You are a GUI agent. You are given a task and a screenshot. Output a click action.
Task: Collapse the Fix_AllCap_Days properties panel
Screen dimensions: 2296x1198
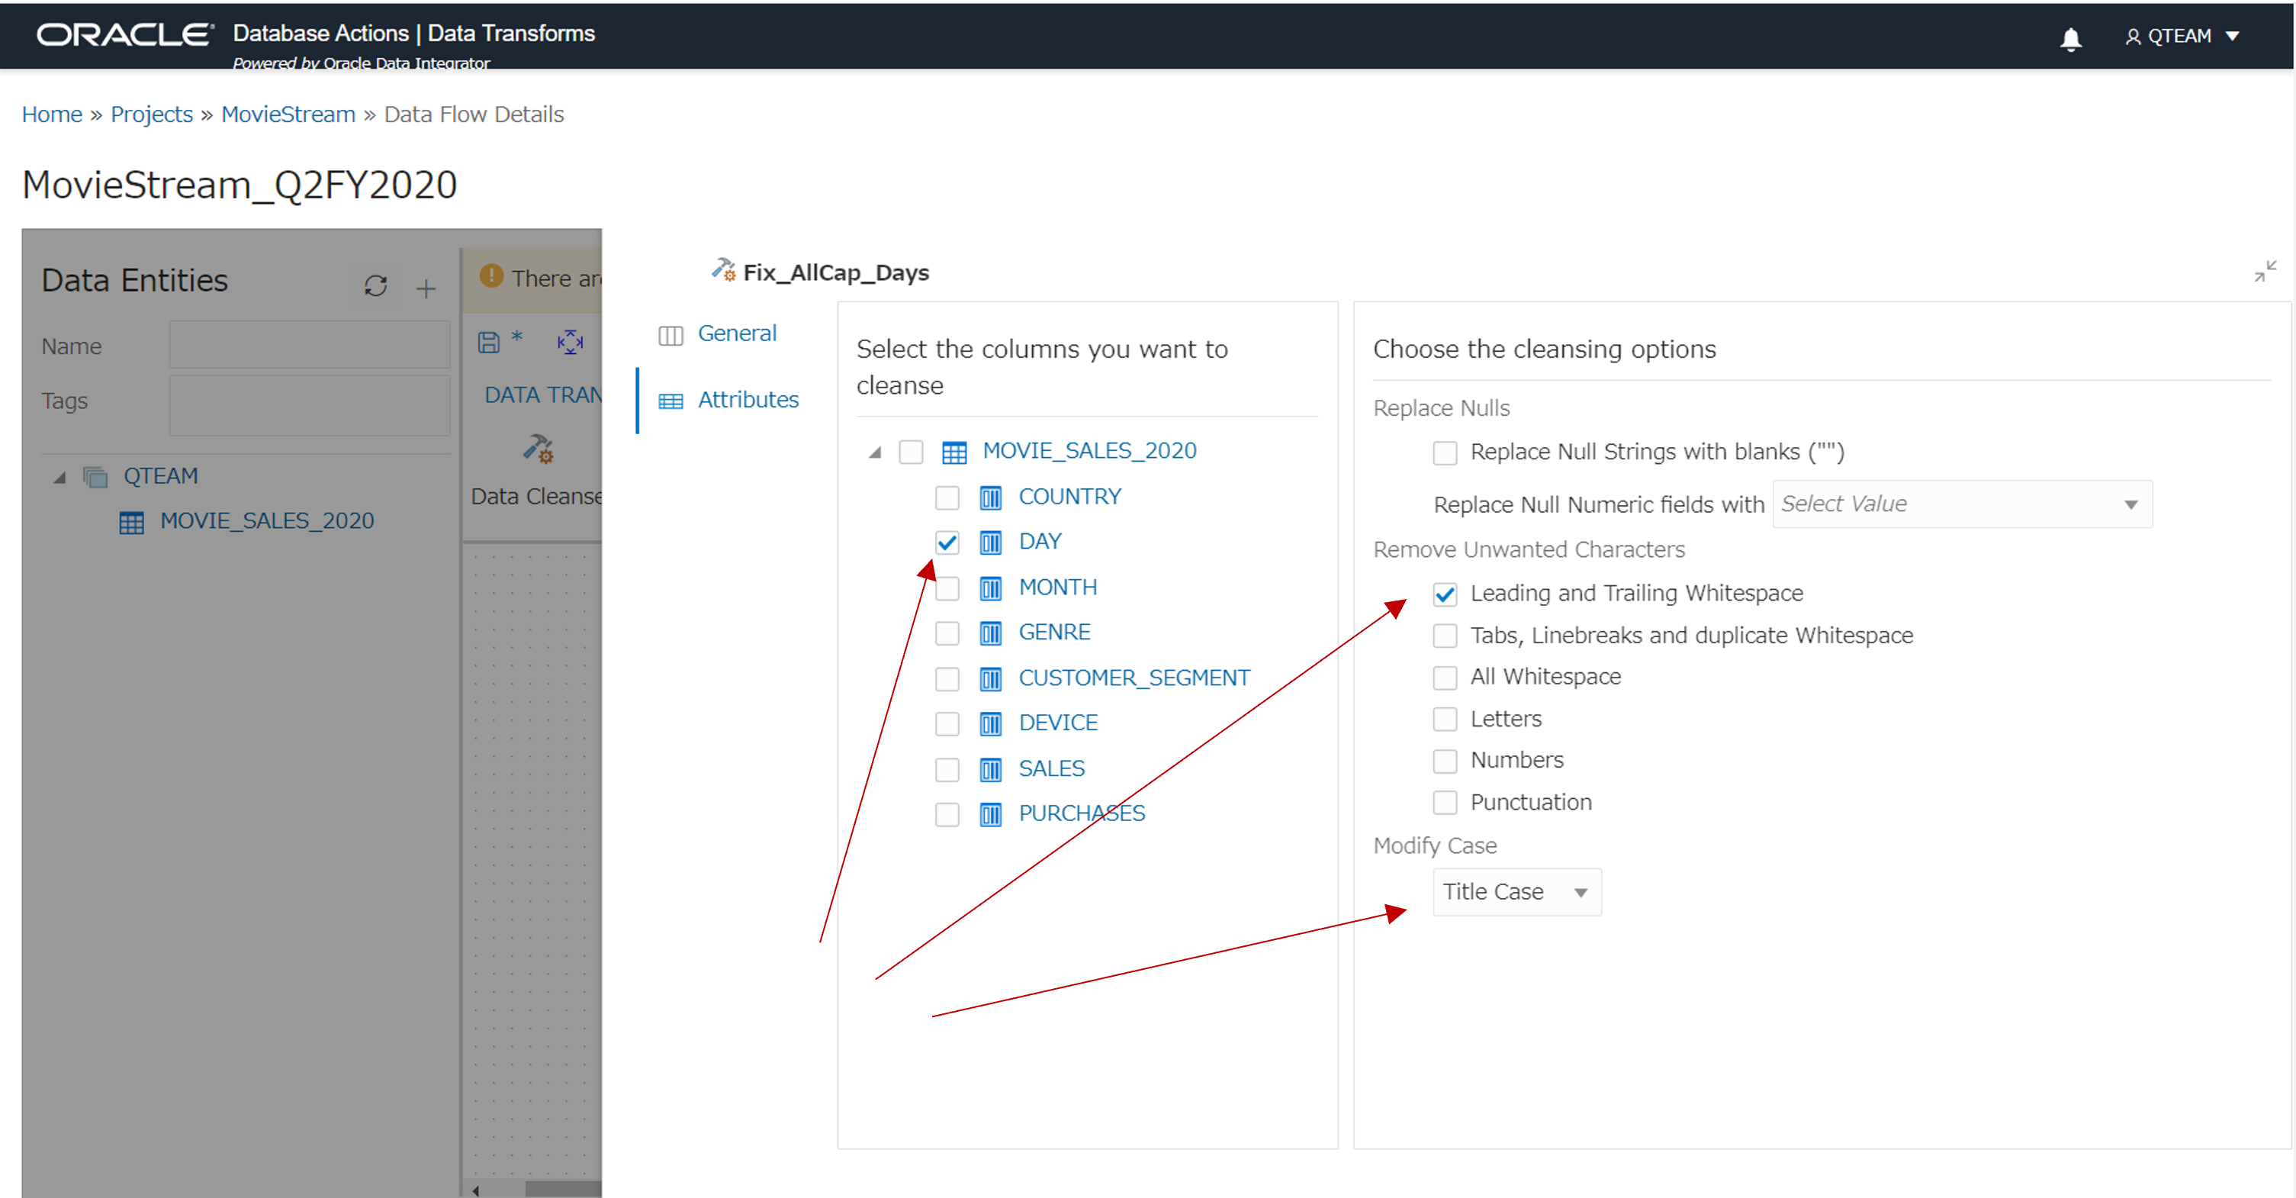click(2264, 271)
